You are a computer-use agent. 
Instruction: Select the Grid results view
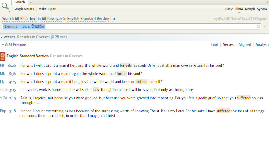(x=215, y=44)
